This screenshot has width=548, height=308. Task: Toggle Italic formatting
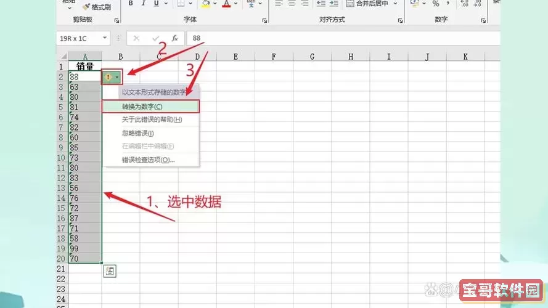pyautogui.click(x=143, y=3)
